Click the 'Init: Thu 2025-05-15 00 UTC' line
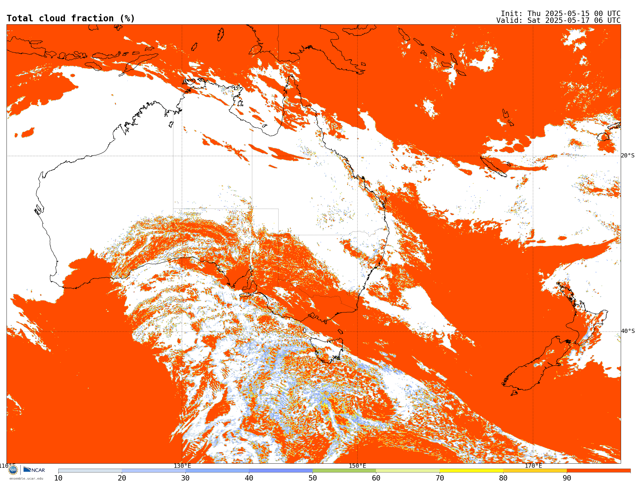 (561, 14)
